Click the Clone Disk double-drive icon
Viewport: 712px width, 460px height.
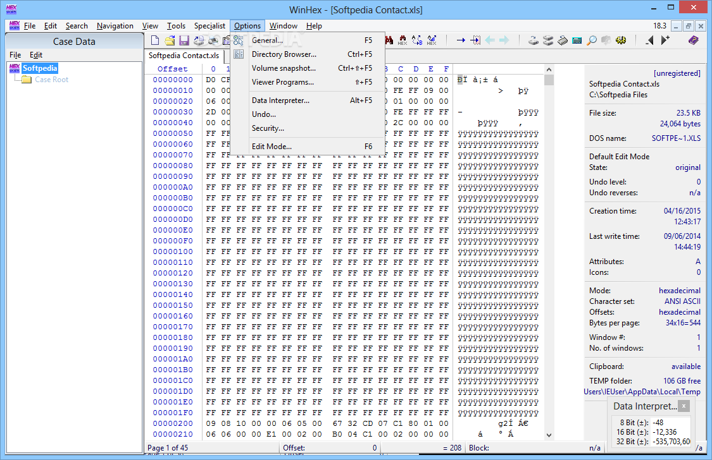tap(548, 40)
